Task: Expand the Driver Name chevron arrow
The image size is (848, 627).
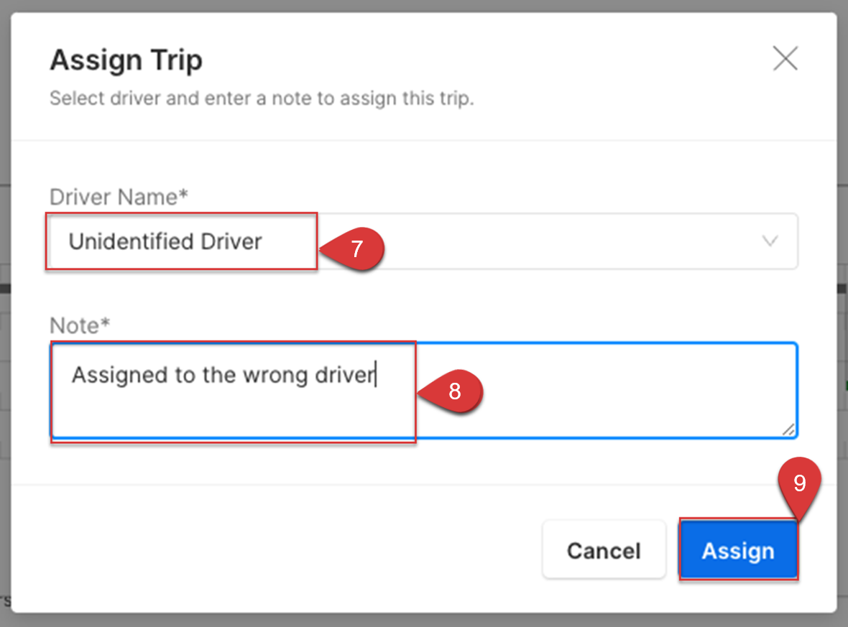Action: click(x=770, y=241)
